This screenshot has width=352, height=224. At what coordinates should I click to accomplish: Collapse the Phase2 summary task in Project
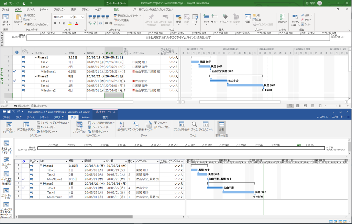point(36,76)
